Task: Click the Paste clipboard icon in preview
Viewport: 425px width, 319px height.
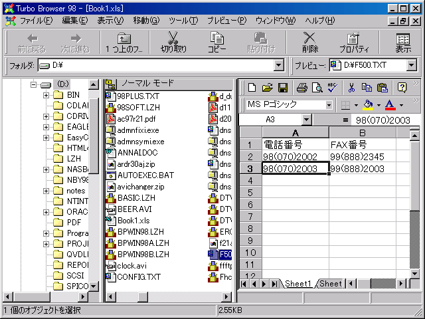Action: click(382, 88)
